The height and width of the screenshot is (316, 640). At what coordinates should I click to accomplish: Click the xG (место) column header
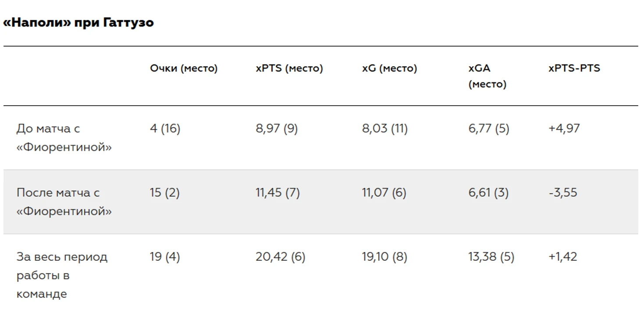[x=390, y=68]
